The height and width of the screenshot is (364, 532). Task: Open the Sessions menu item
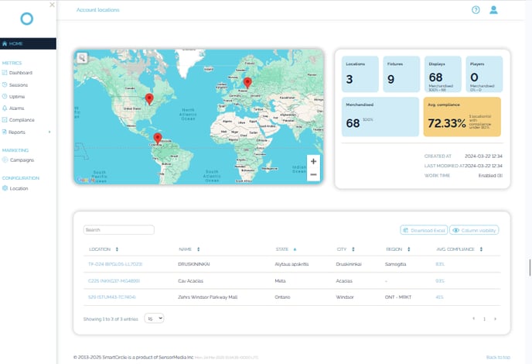pos(19,85)
